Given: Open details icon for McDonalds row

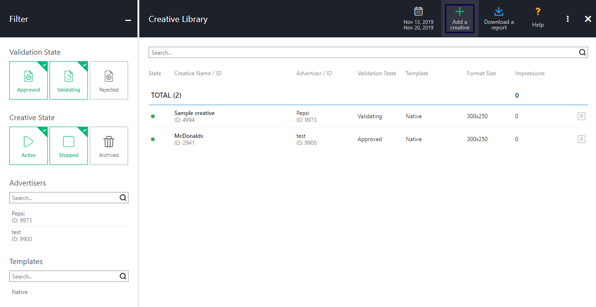Looking at the screenshot, I should 581,139.
